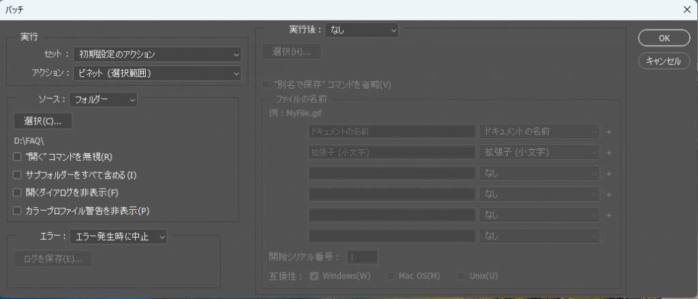Open エラー dropdown エラー発生時に中止

pos(119,236)
